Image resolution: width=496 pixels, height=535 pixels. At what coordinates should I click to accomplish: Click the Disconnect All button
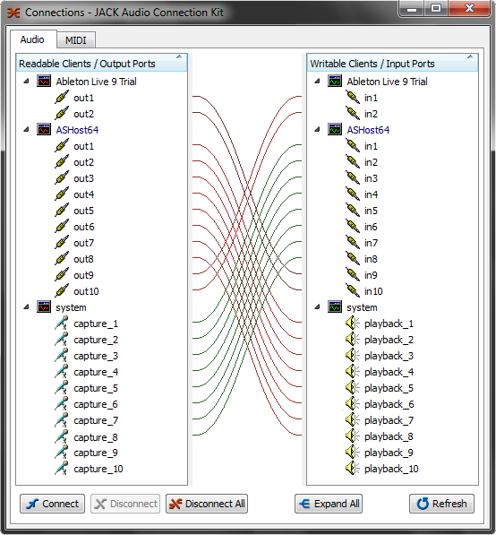[207, 504]
